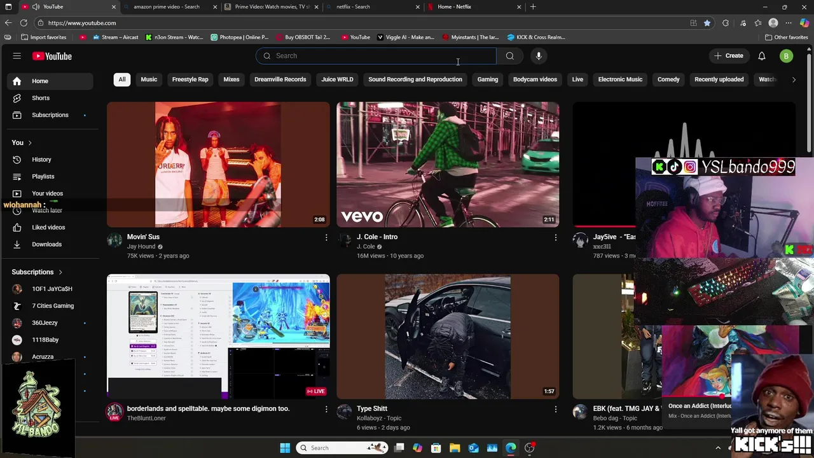The height and width of the screenshot is (458, 814).
Task: Click the YouTube logo
Action: pos(52,56)
